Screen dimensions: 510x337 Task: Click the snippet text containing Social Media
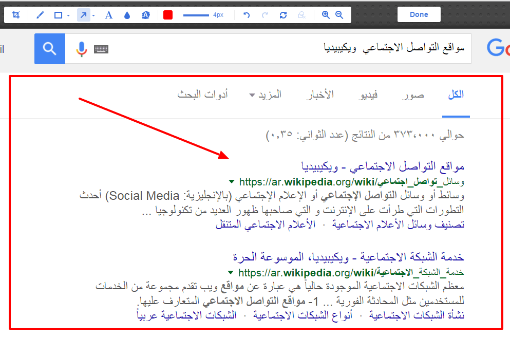[272, 202]
